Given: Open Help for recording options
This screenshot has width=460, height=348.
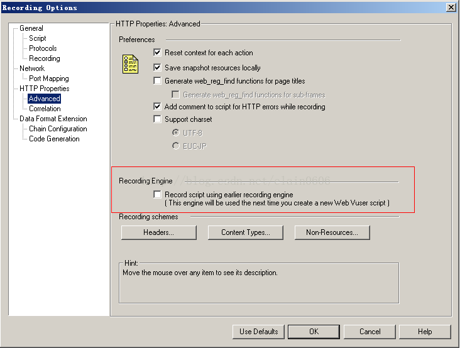Looking at the screenshot, I should [x=425, y=332].
